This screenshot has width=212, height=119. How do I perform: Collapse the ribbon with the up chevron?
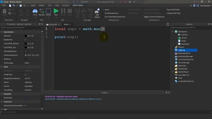pos(191,6)
